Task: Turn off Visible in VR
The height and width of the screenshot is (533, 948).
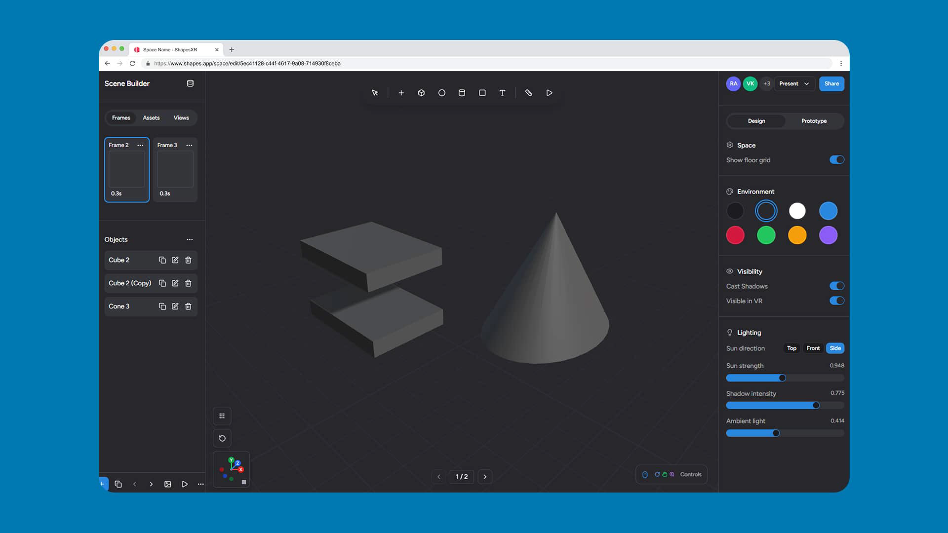Action: click(x=836, y=301)
